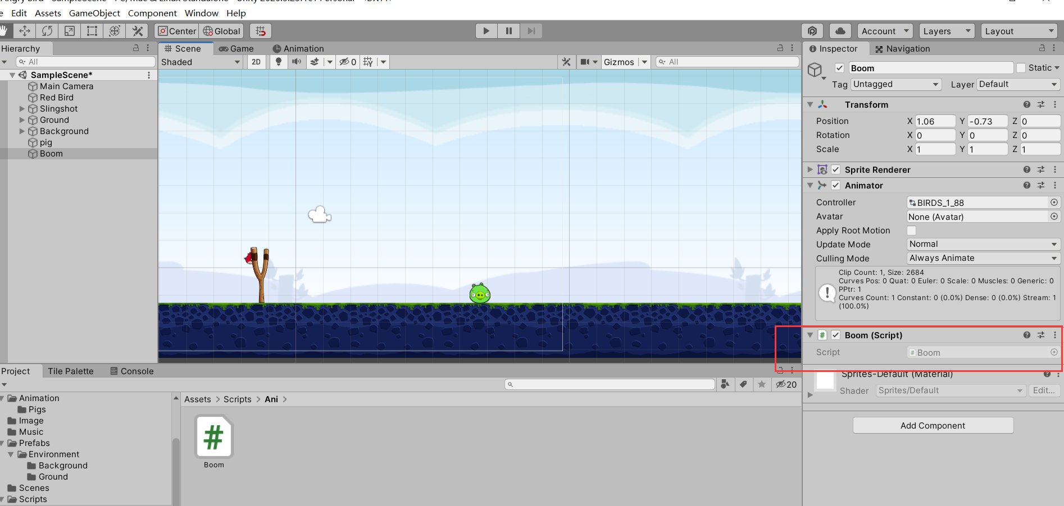Viewport: 1064px width, 506px height.
Task: Collapse the SampleScene root
Action: pos(12,75)
